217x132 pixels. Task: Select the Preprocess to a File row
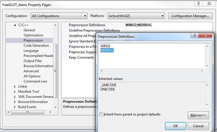coord(82,47)
